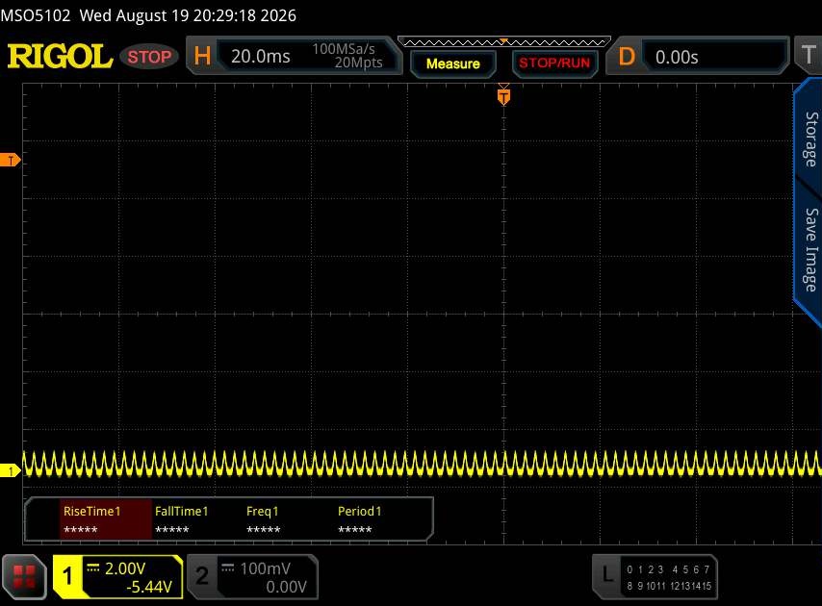
Task: Select the 20.0ms timebase value
Action: (x=261, y=56)
